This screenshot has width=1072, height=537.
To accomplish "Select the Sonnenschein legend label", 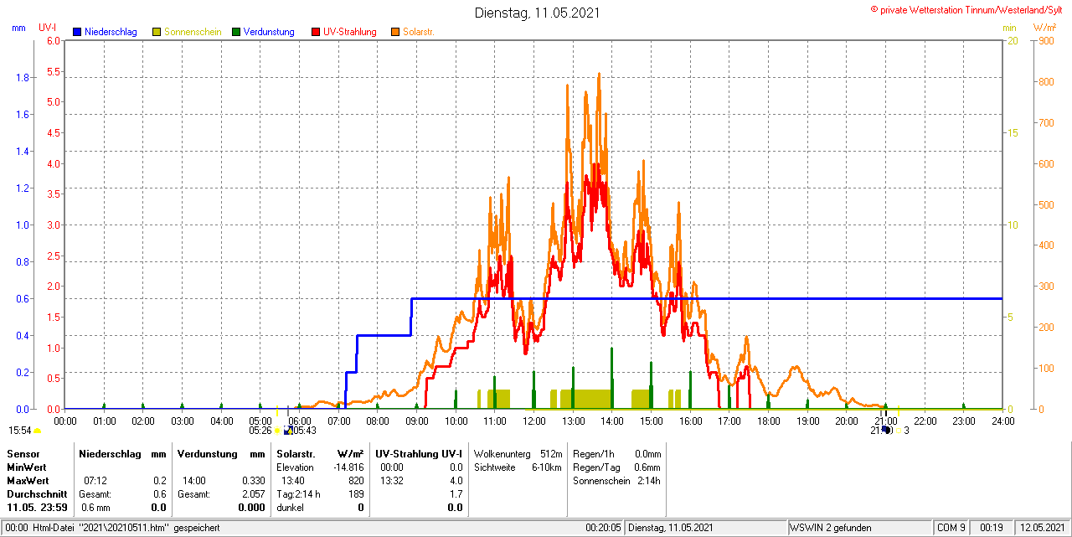I will [193, 32].
